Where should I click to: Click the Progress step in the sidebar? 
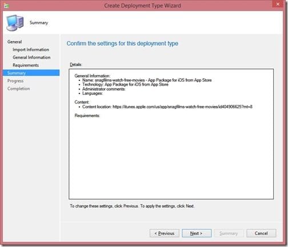point(15,81)
